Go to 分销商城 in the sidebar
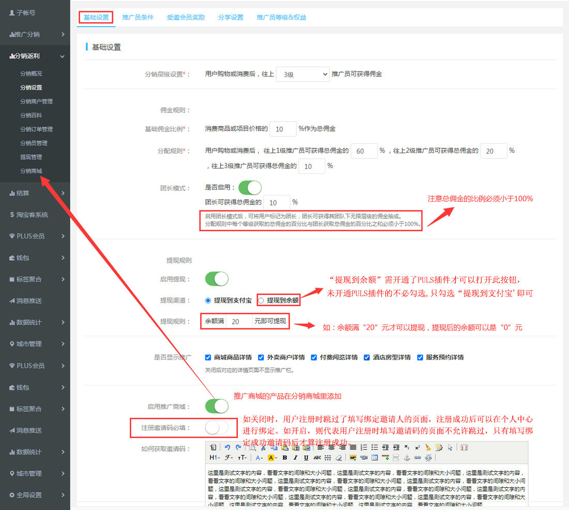 click(x=31, y=171)
